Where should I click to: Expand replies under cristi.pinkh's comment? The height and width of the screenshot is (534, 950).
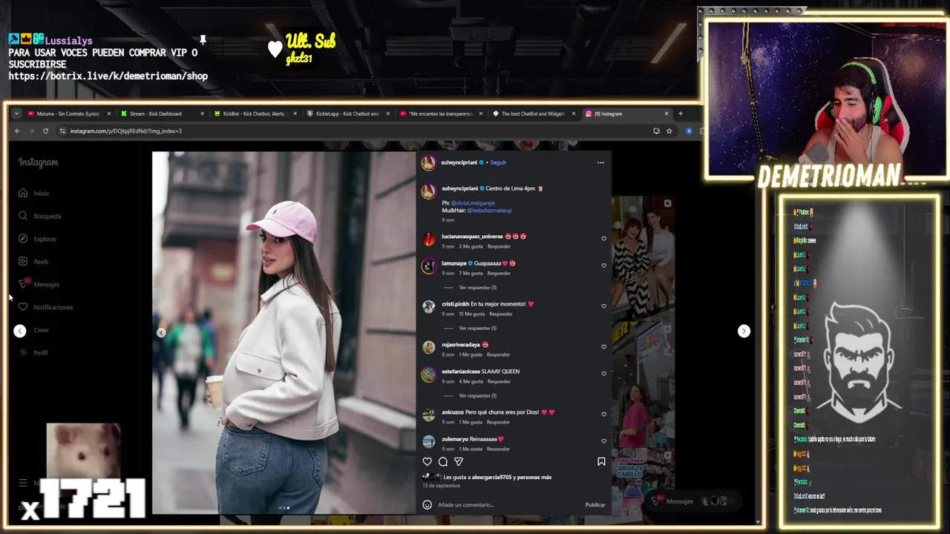477,328
